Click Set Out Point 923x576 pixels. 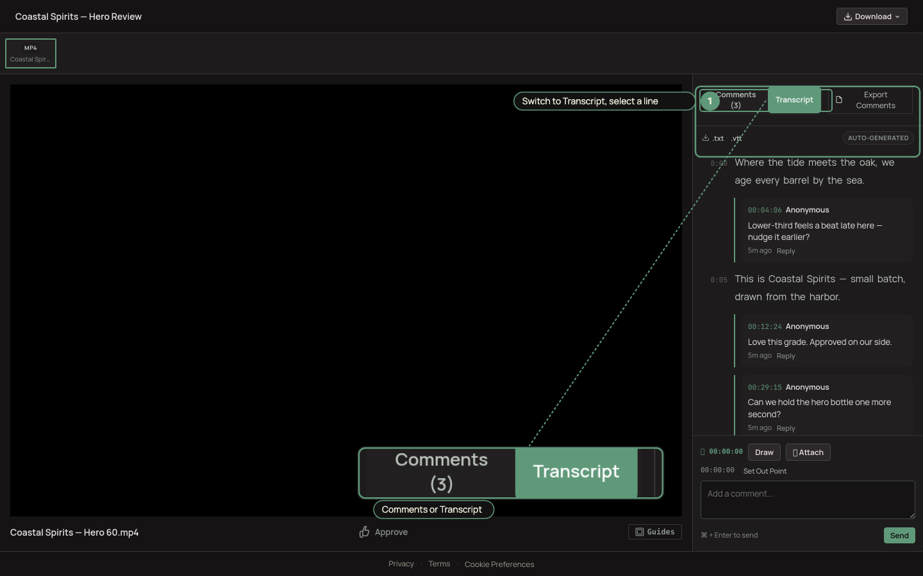tap(765, 471)
